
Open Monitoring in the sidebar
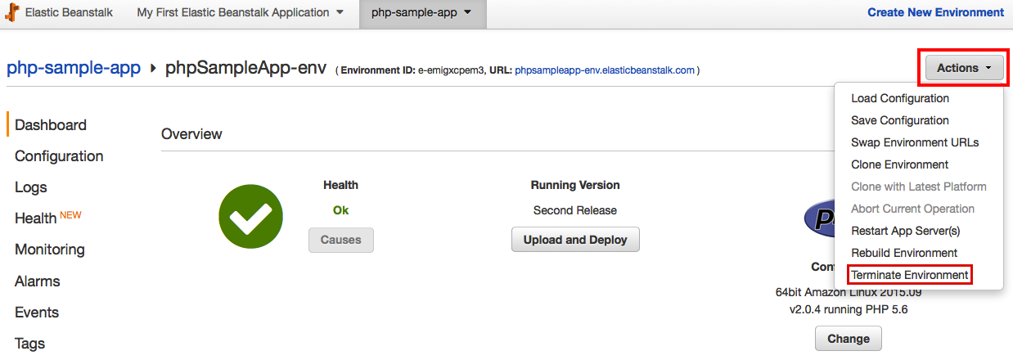[x=50, y=250]
